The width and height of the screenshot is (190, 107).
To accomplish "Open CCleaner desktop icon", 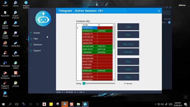I will [x=5, y=54].
